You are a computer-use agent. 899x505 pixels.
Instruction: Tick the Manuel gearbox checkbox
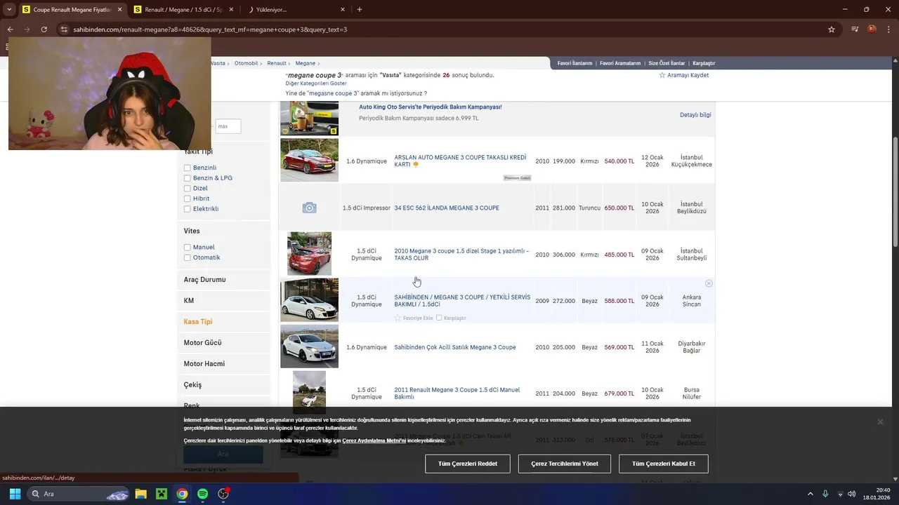pyautogui.click(x=188, y=248)
